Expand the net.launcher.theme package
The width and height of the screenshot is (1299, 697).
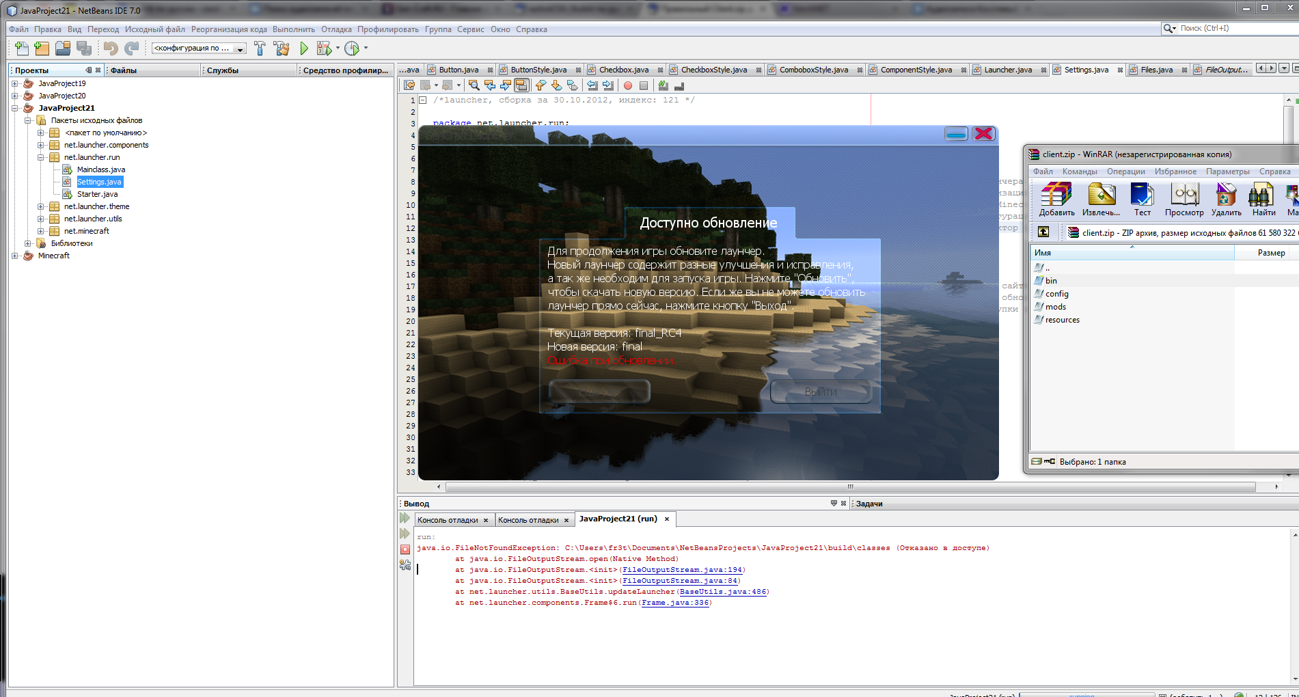point(41,206)
